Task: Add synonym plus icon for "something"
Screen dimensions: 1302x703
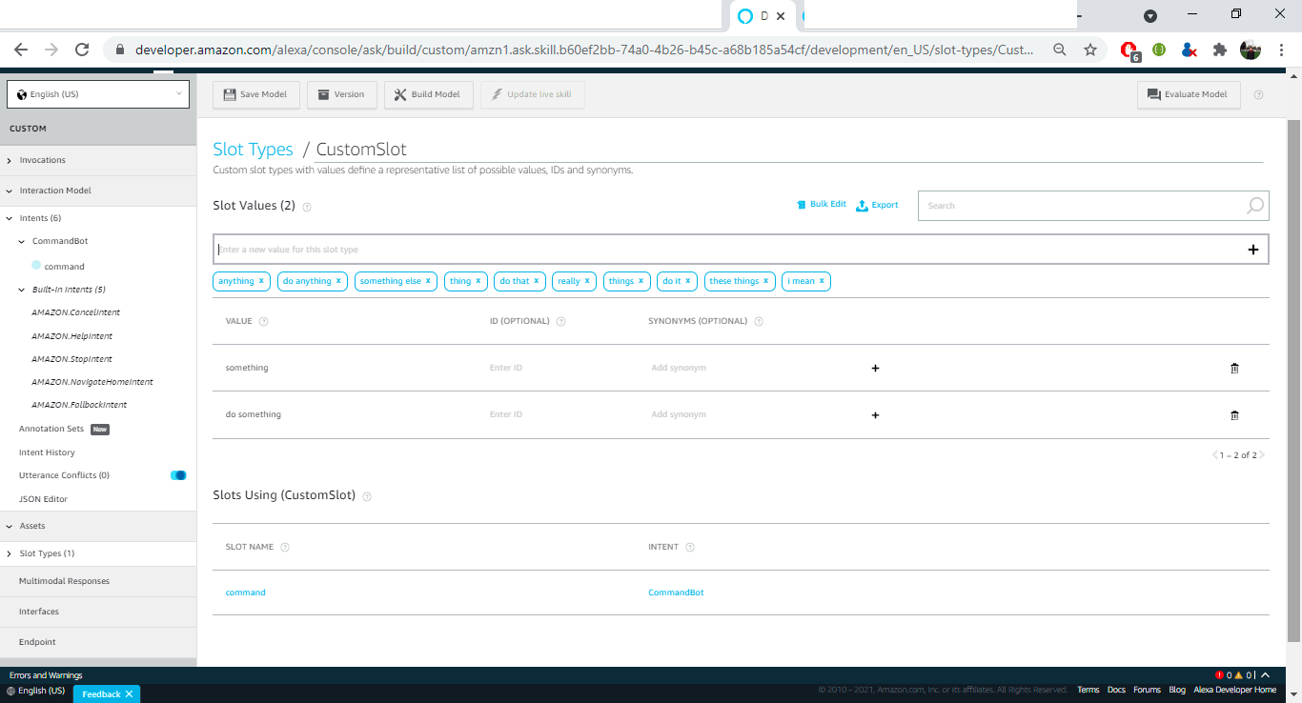Action: click(875, 368)
